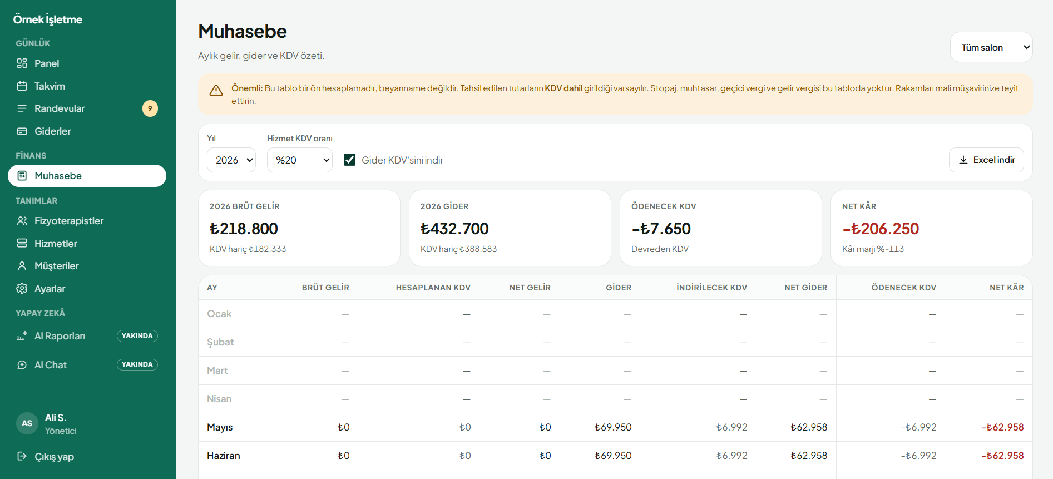Click the Randevular list icon
This screenshot has width=1053, height=479.
[x=22, y=108]
